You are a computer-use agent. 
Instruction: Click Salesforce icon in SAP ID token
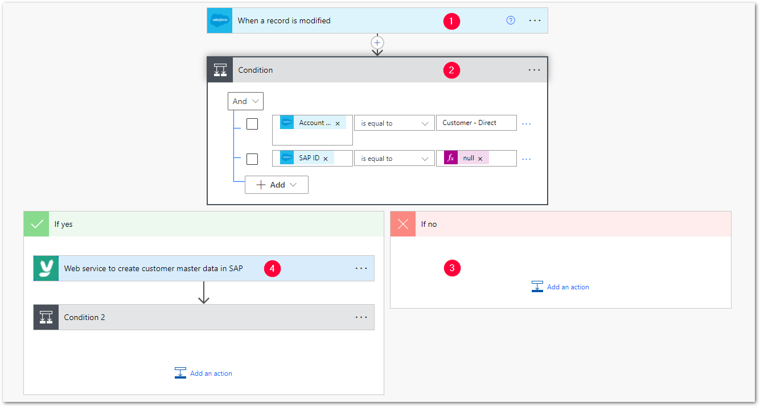(x=287, y=158)
